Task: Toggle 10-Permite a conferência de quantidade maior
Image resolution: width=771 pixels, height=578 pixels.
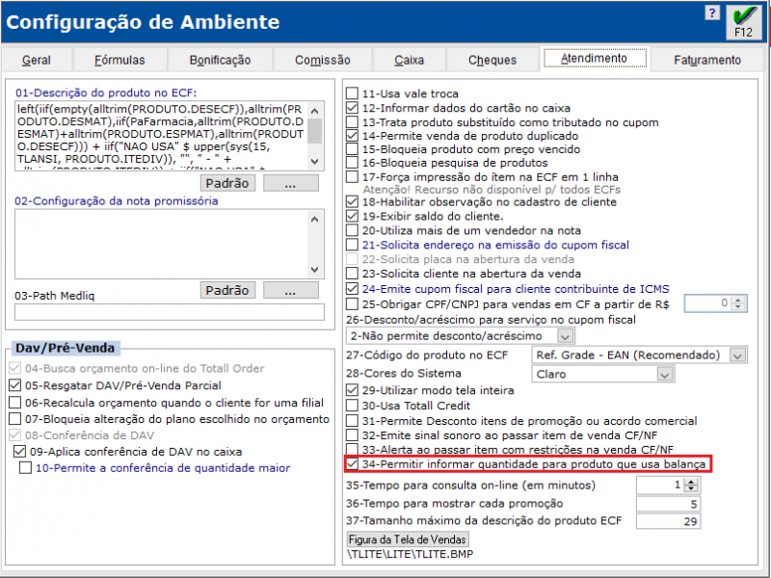Action: tap(26, 468)
